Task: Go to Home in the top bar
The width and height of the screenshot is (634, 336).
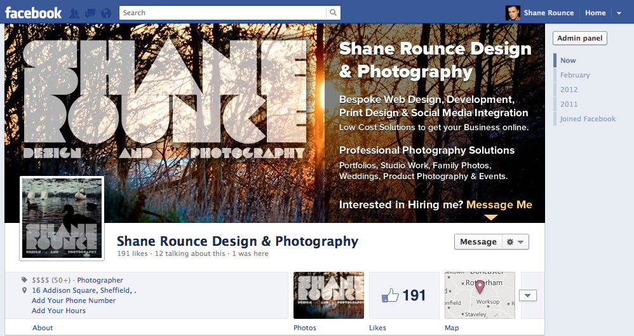Action: click(x=595, y=13)
